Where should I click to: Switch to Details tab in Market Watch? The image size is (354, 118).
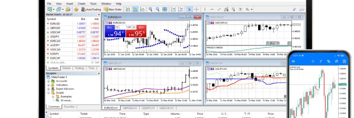[x=66, y=68]
